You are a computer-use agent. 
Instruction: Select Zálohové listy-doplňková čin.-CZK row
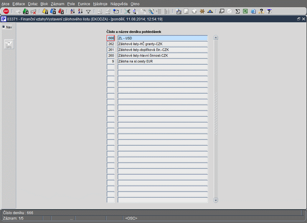coord(162,50)
